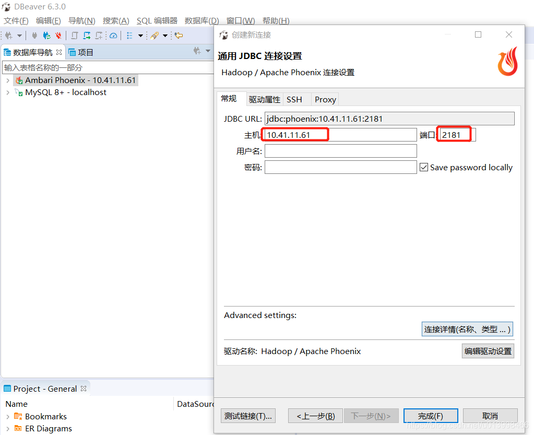Click the gray Connect plug icon
534x435 pixels.
(x=34, y=36)
